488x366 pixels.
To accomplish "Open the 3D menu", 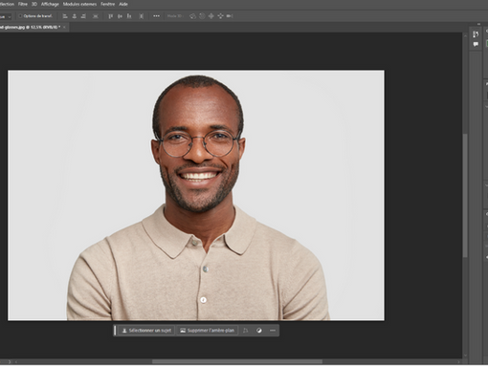I will [34, 4].
